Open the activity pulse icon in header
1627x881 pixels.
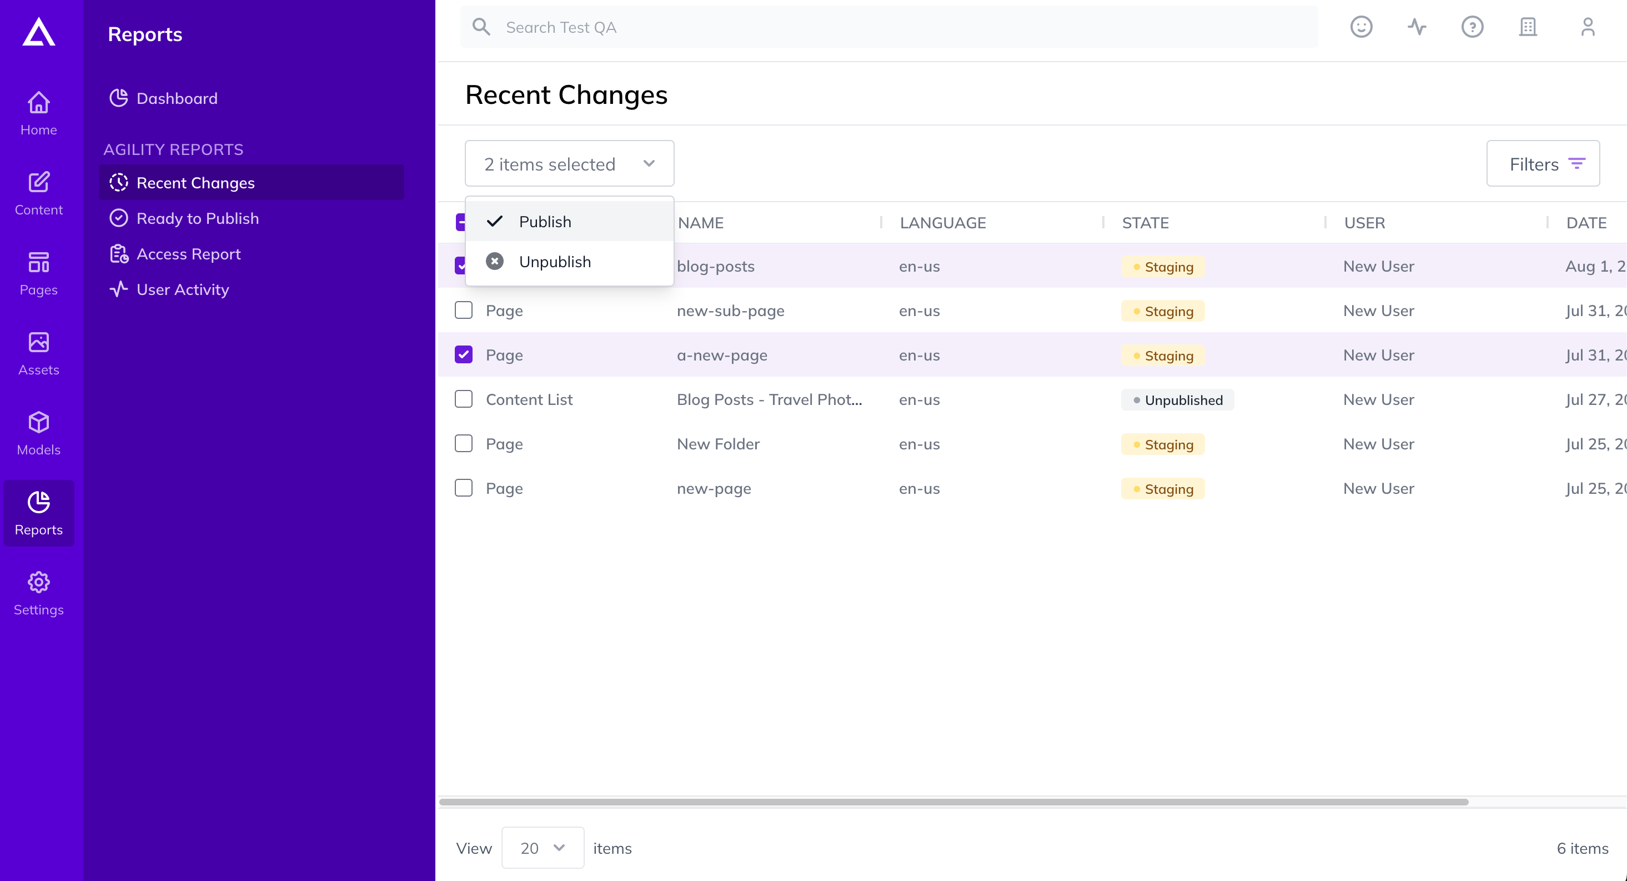tap(1417, 27)
